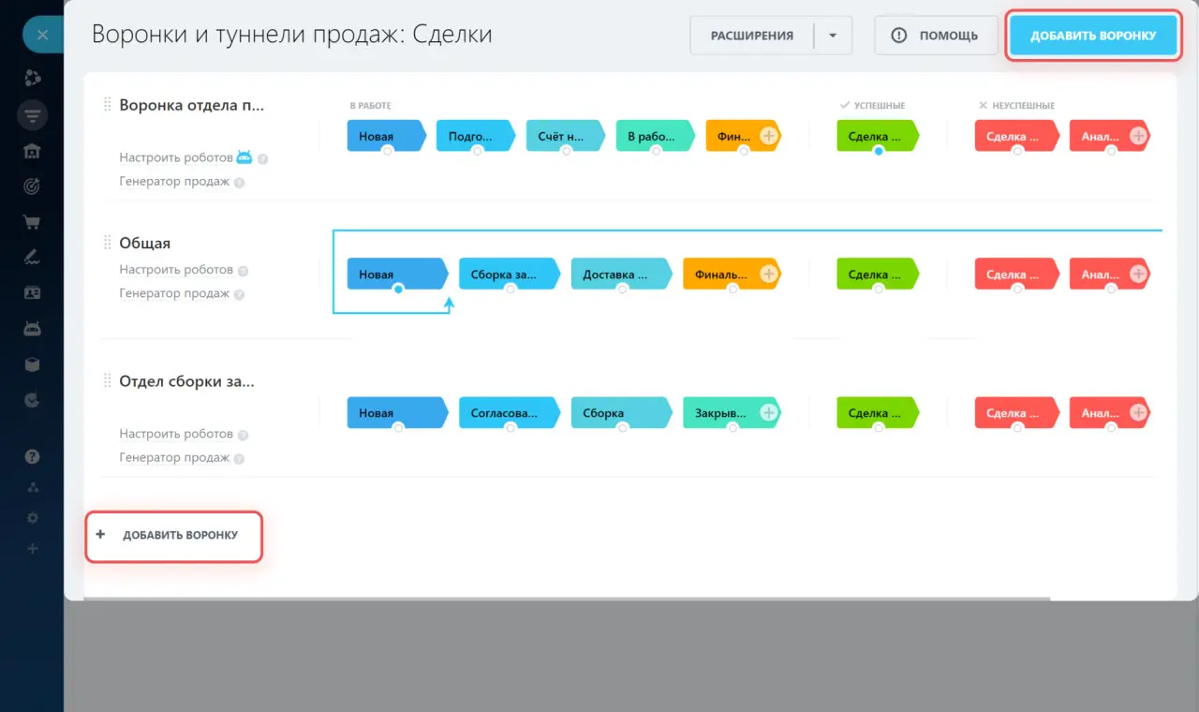The height and width of the screenshot is (712, 1199).
Task: Select the blue «Новая» stage in Общая funnel
Action: (393, 274)
